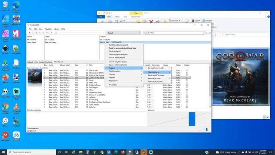Select Bear McCreary in Artist filter

click(51, 42)
